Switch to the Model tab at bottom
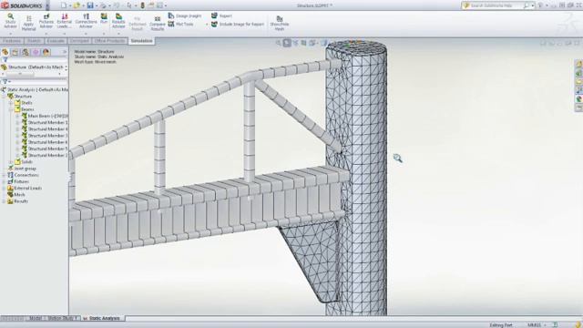Viewport: 583px width, 328px height. [x=36, y=318]
